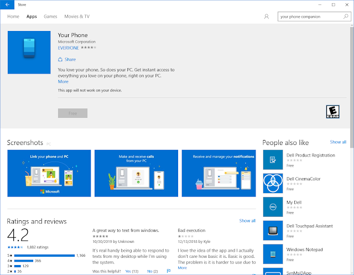Open the 'Receive and manage your notifications' screenshot
Screen dimensions: 354x275
click(x=219, y=173)
